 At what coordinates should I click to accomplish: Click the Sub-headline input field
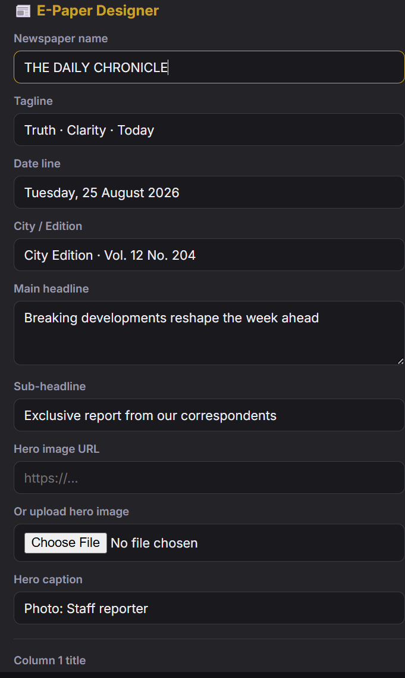pyautogui.click(x=209, y=415)
